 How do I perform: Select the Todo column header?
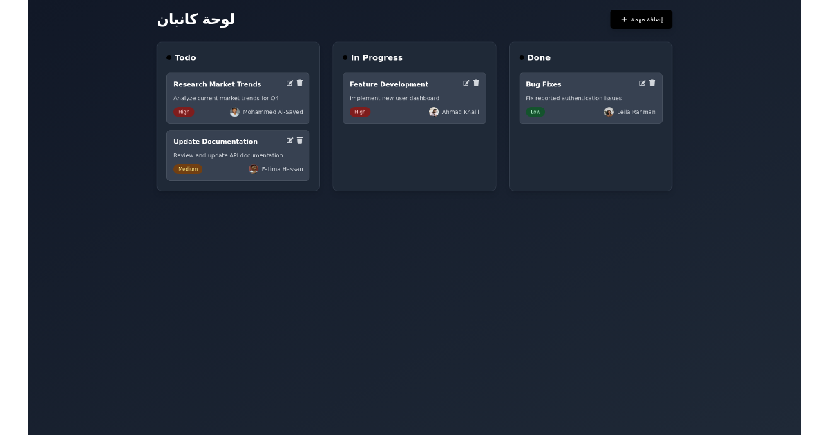click(185, 57)
